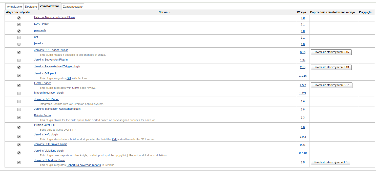
Task: Open the Dostępne tab
Action: click(31, 7)
